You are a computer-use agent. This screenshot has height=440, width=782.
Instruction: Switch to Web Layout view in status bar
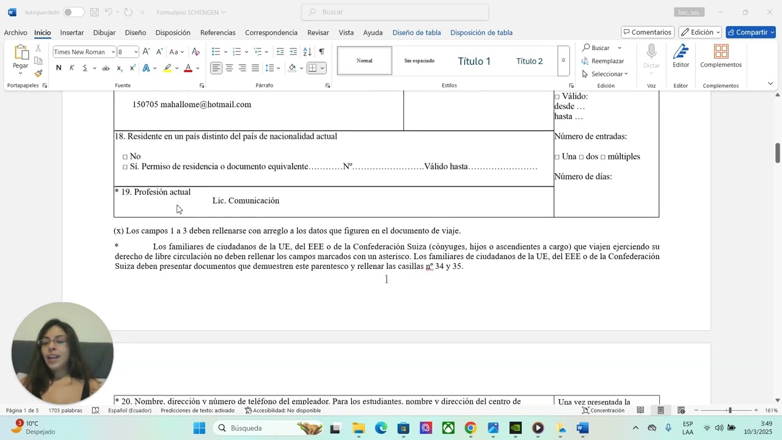[681, 410]
